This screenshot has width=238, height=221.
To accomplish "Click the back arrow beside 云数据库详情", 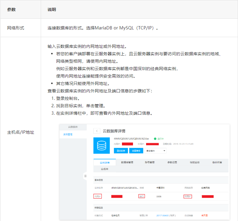I will tap(97, 131).
